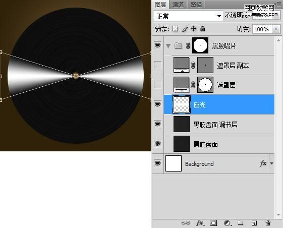283x228 pixels.
Task: Add layer mask button at bottom
Action: coord(213,223)
